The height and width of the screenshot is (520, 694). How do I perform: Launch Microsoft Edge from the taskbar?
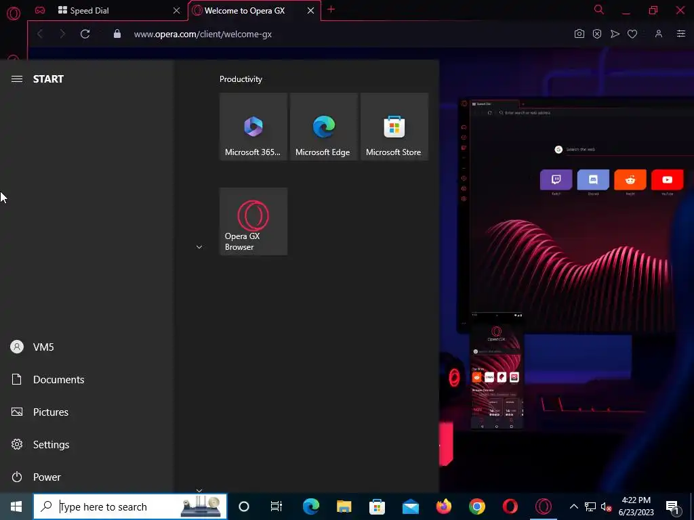pos(311,506)
